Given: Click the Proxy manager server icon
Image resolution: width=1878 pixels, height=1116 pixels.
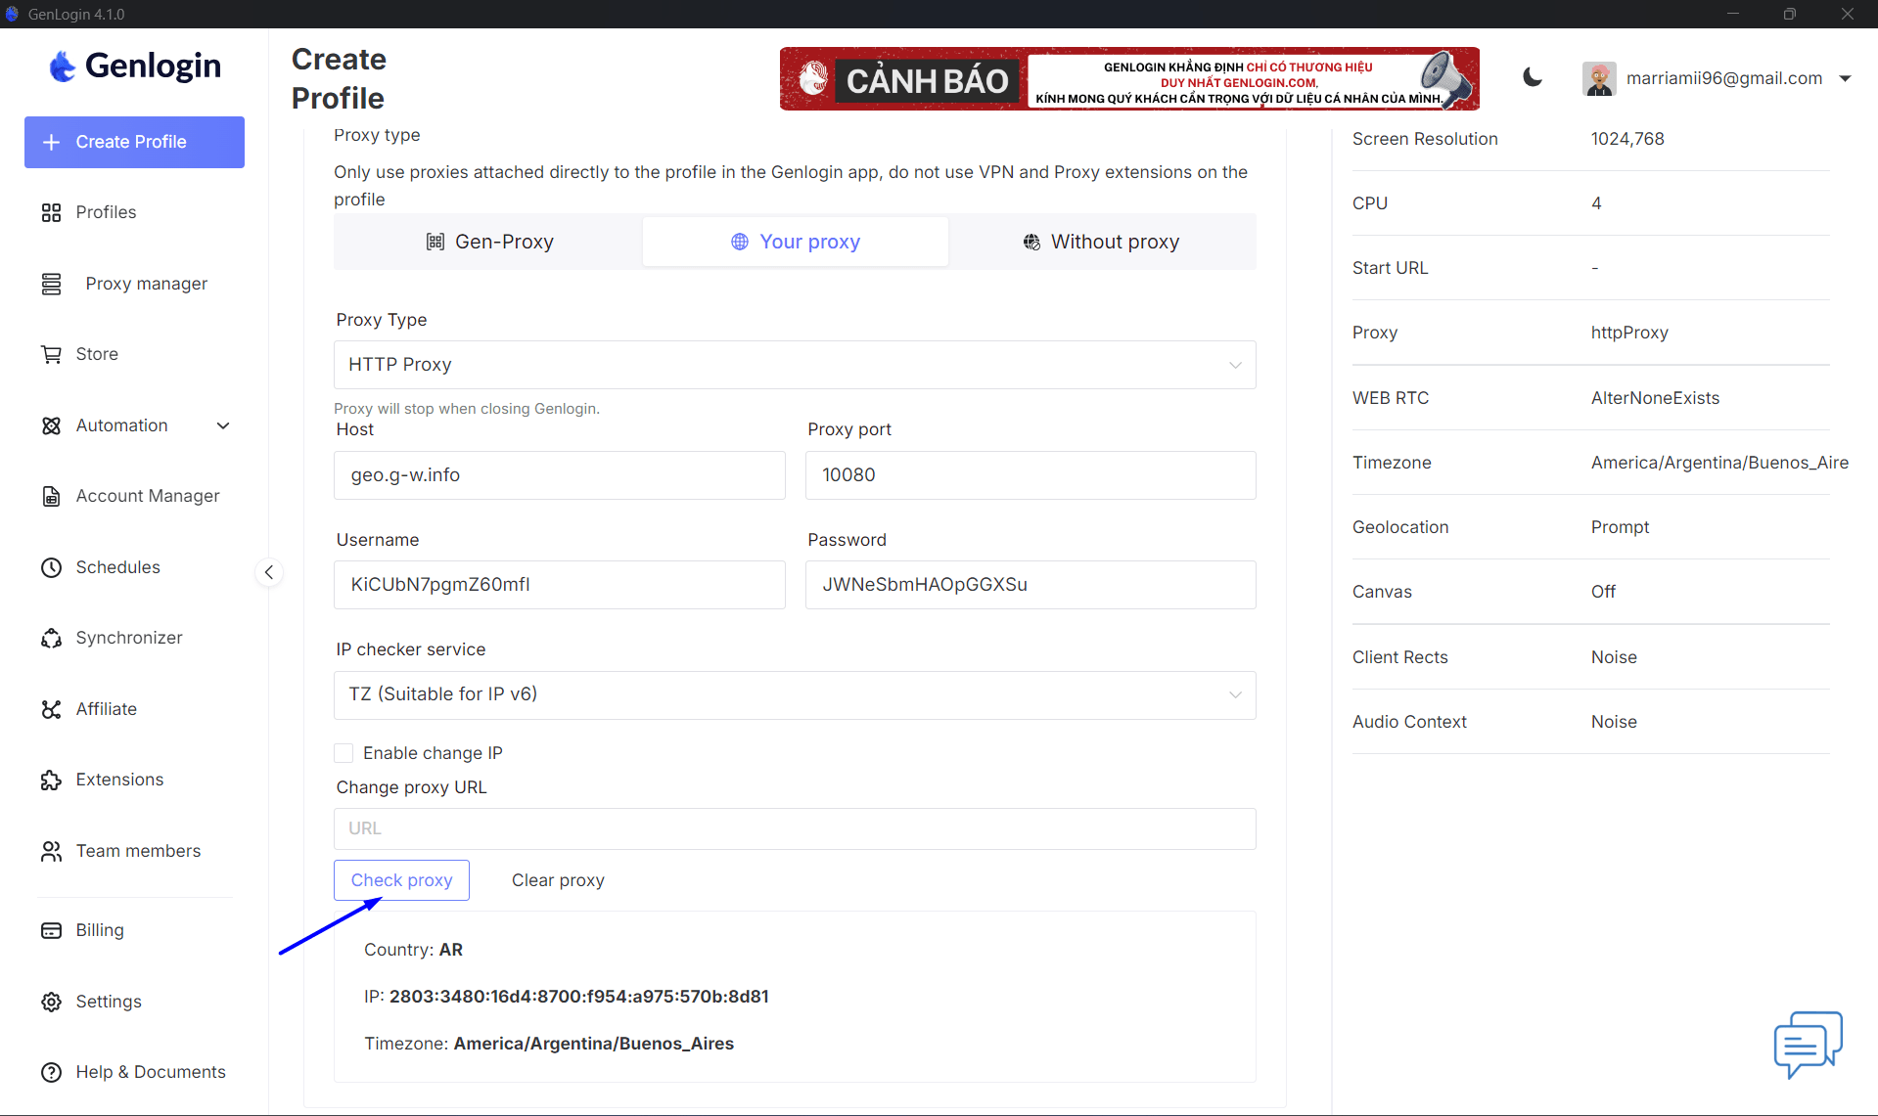Looking at the screenshot, I should [51, 284].
